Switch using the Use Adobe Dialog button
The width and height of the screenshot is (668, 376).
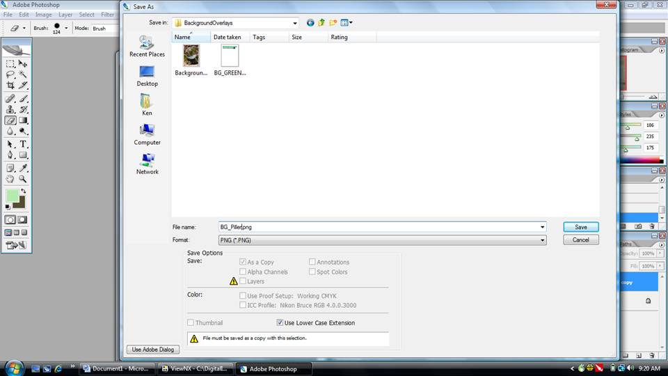152,349
